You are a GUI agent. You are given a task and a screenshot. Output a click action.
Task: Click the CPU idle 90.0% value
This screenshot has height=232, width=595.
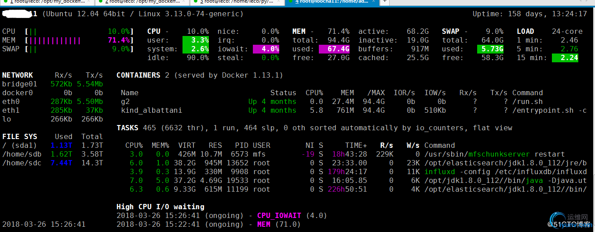[198, 58]
